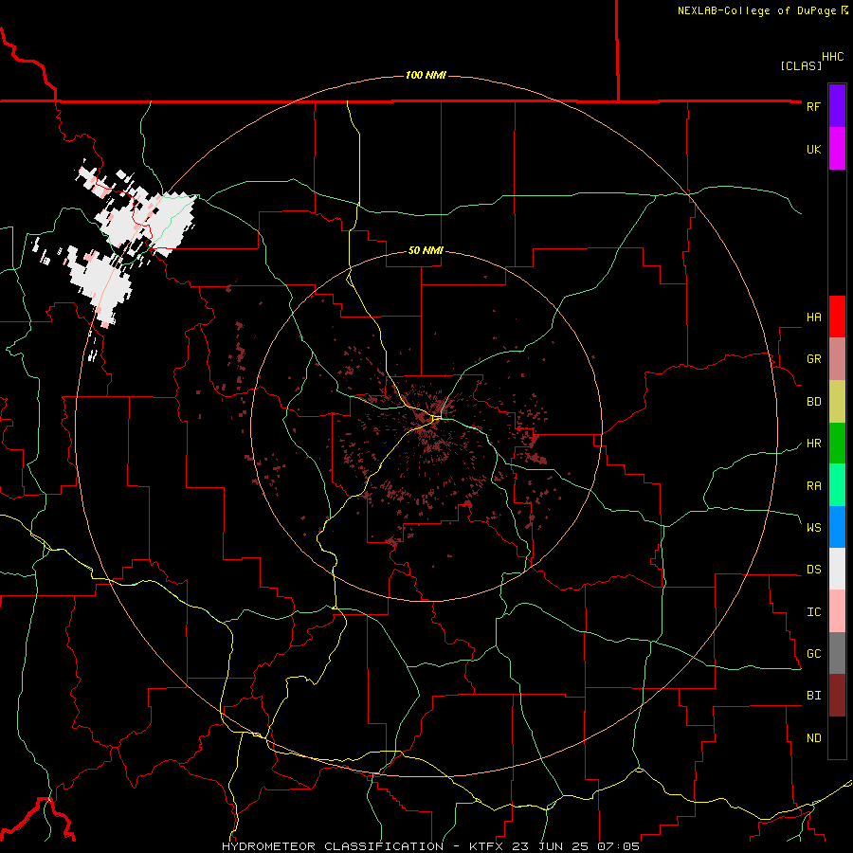Image resolution: width=853 pixels, height=853 pixels.
Task: Click the BI brown legend swatch
Action: [x=837, y=696]
